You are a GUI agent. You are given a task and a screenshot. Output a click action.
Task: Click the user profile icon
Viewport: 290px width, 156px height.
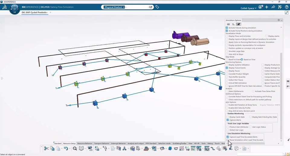click(261, 7)
